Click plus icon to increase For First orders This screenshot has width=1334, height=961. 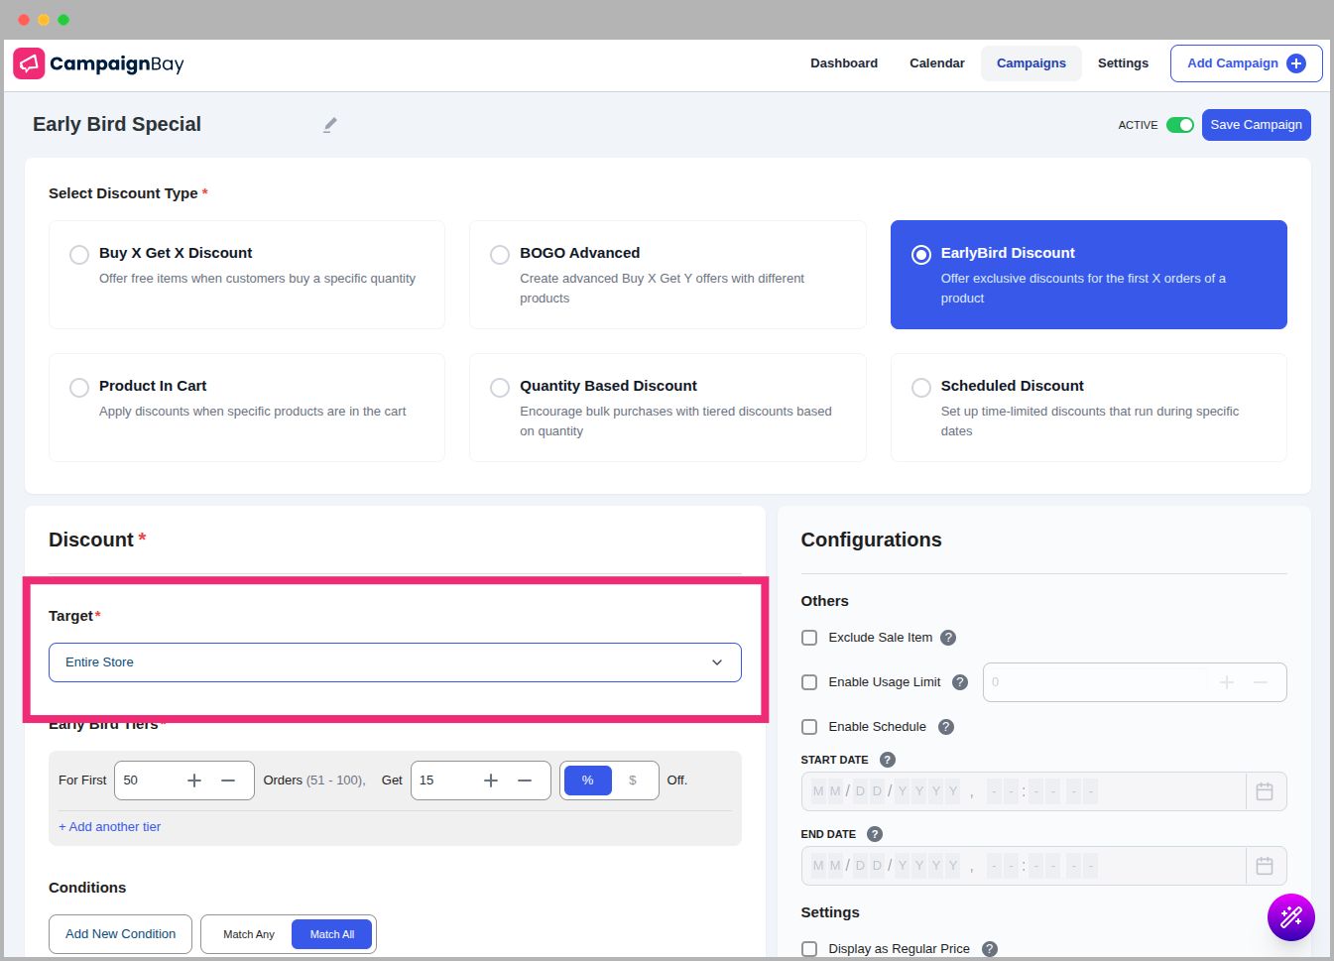point(194,781)
